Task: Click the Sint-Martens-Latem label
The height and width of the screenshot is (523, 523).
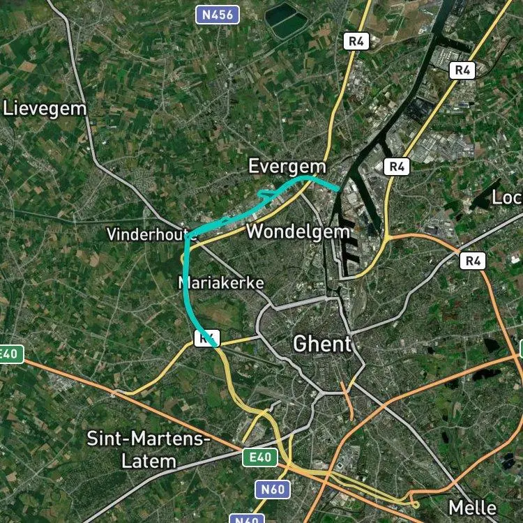Action: [149, 450]
